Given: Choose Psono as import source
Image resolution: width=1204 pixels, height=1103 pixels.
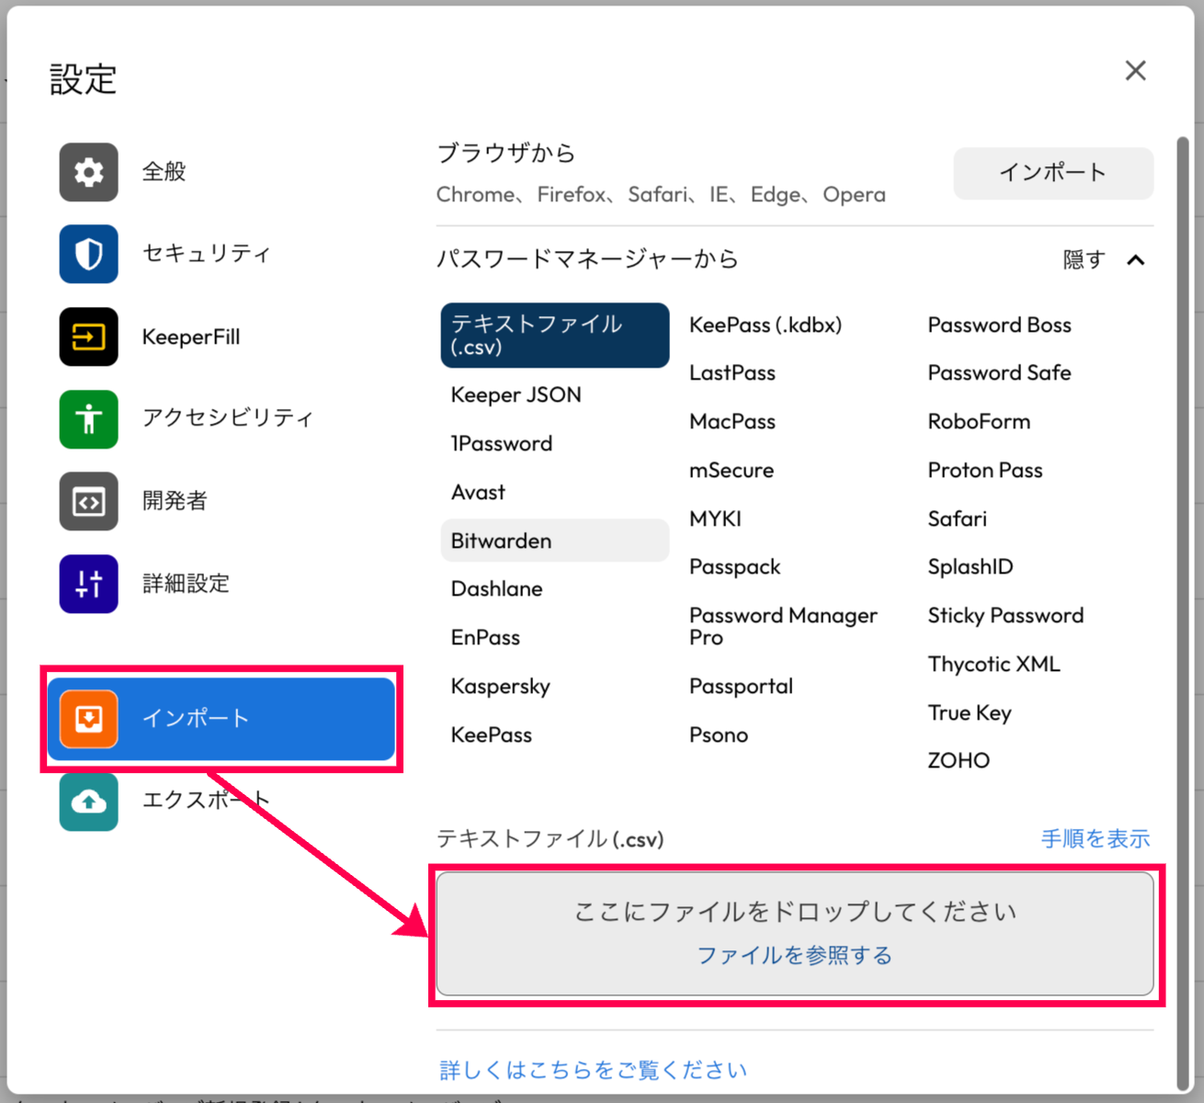Looking at the screenshot, I should [719, 735].
